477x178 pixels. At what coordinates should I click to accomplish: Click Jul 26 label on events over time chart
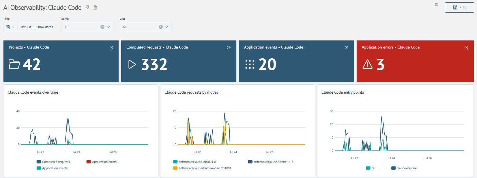(113, 152)
